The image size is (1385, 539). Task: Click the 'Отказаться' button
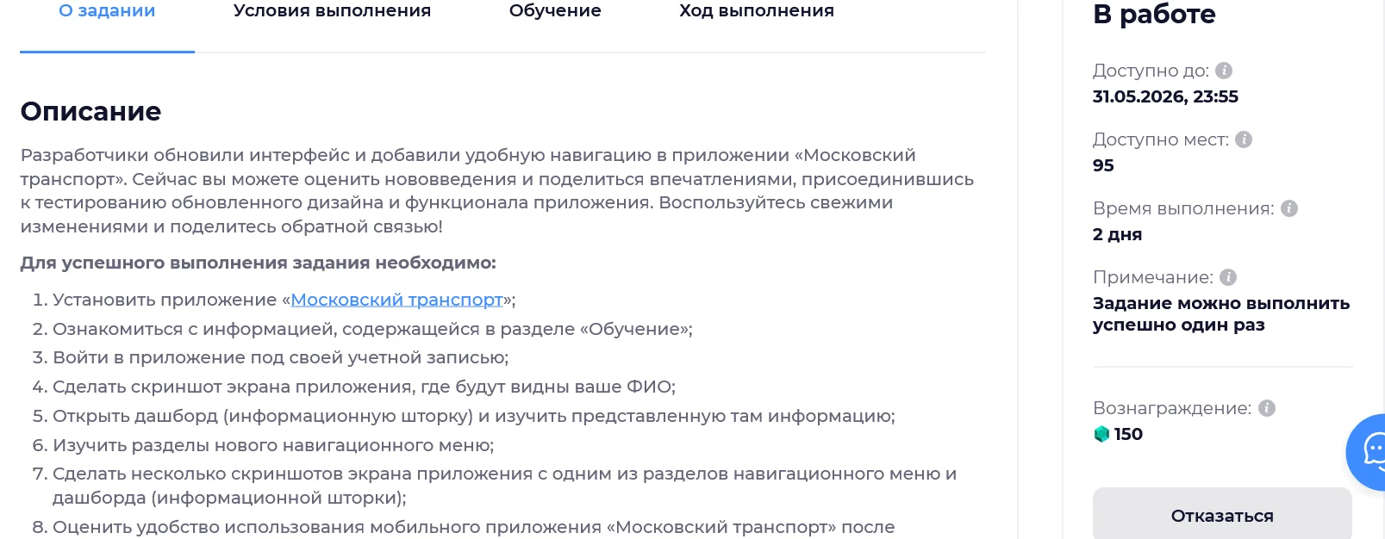(1222, 515)
